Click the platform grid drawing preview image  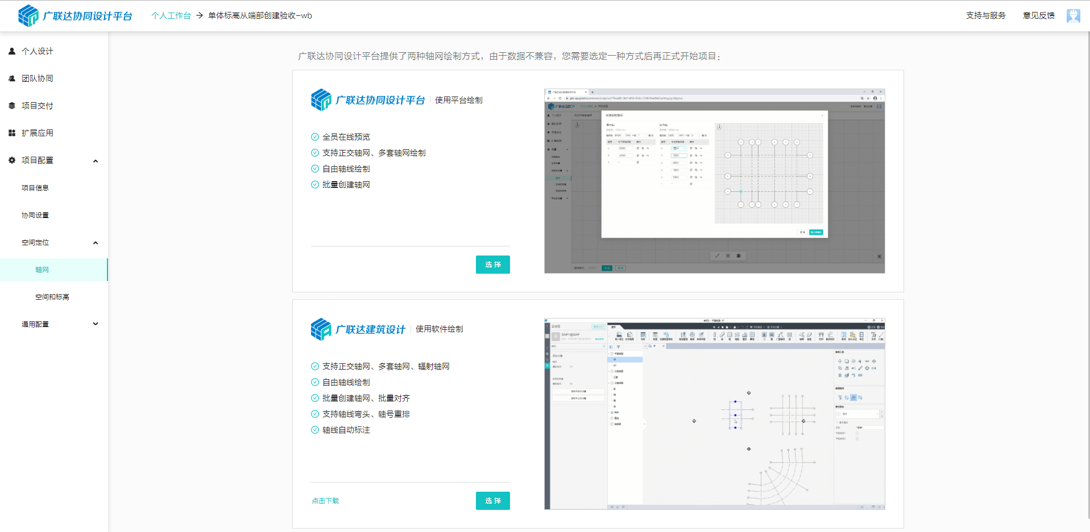tap(715, 181)
